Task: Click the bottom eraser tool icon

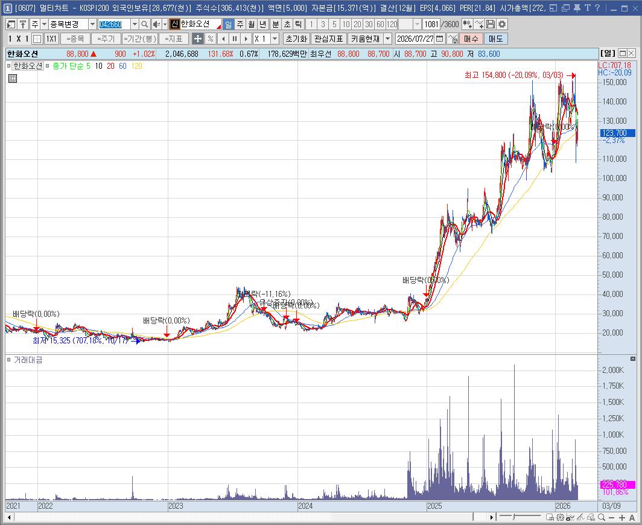Action: (591, 517)
